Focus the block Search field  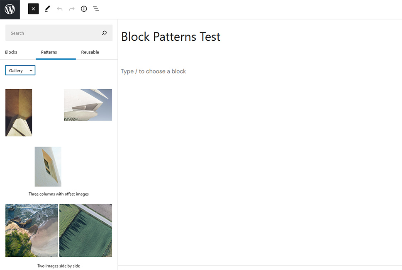click(x=59, y=33)
